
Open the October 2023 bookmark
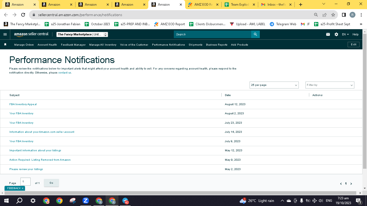click(x=97, y=24)
